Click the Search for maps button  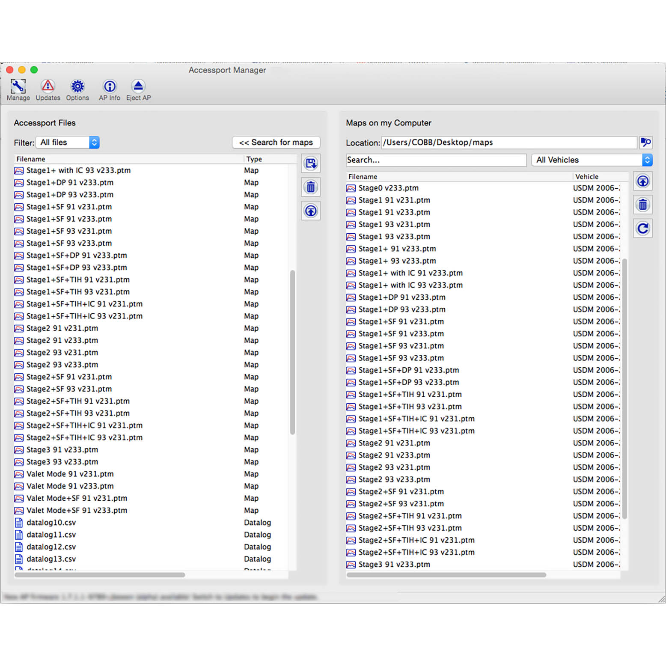pos(276,142)
